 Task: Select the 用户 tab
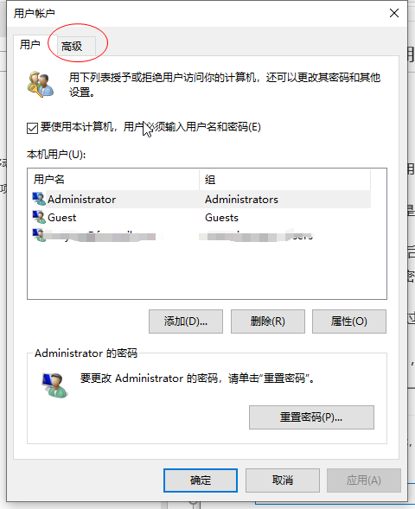point(30,45)
